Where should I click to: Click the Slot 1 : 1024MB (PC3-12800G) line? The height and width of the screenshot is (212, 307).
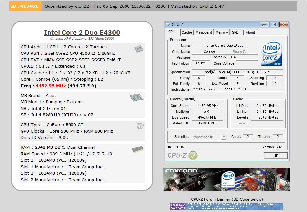[x=54, y=160]
